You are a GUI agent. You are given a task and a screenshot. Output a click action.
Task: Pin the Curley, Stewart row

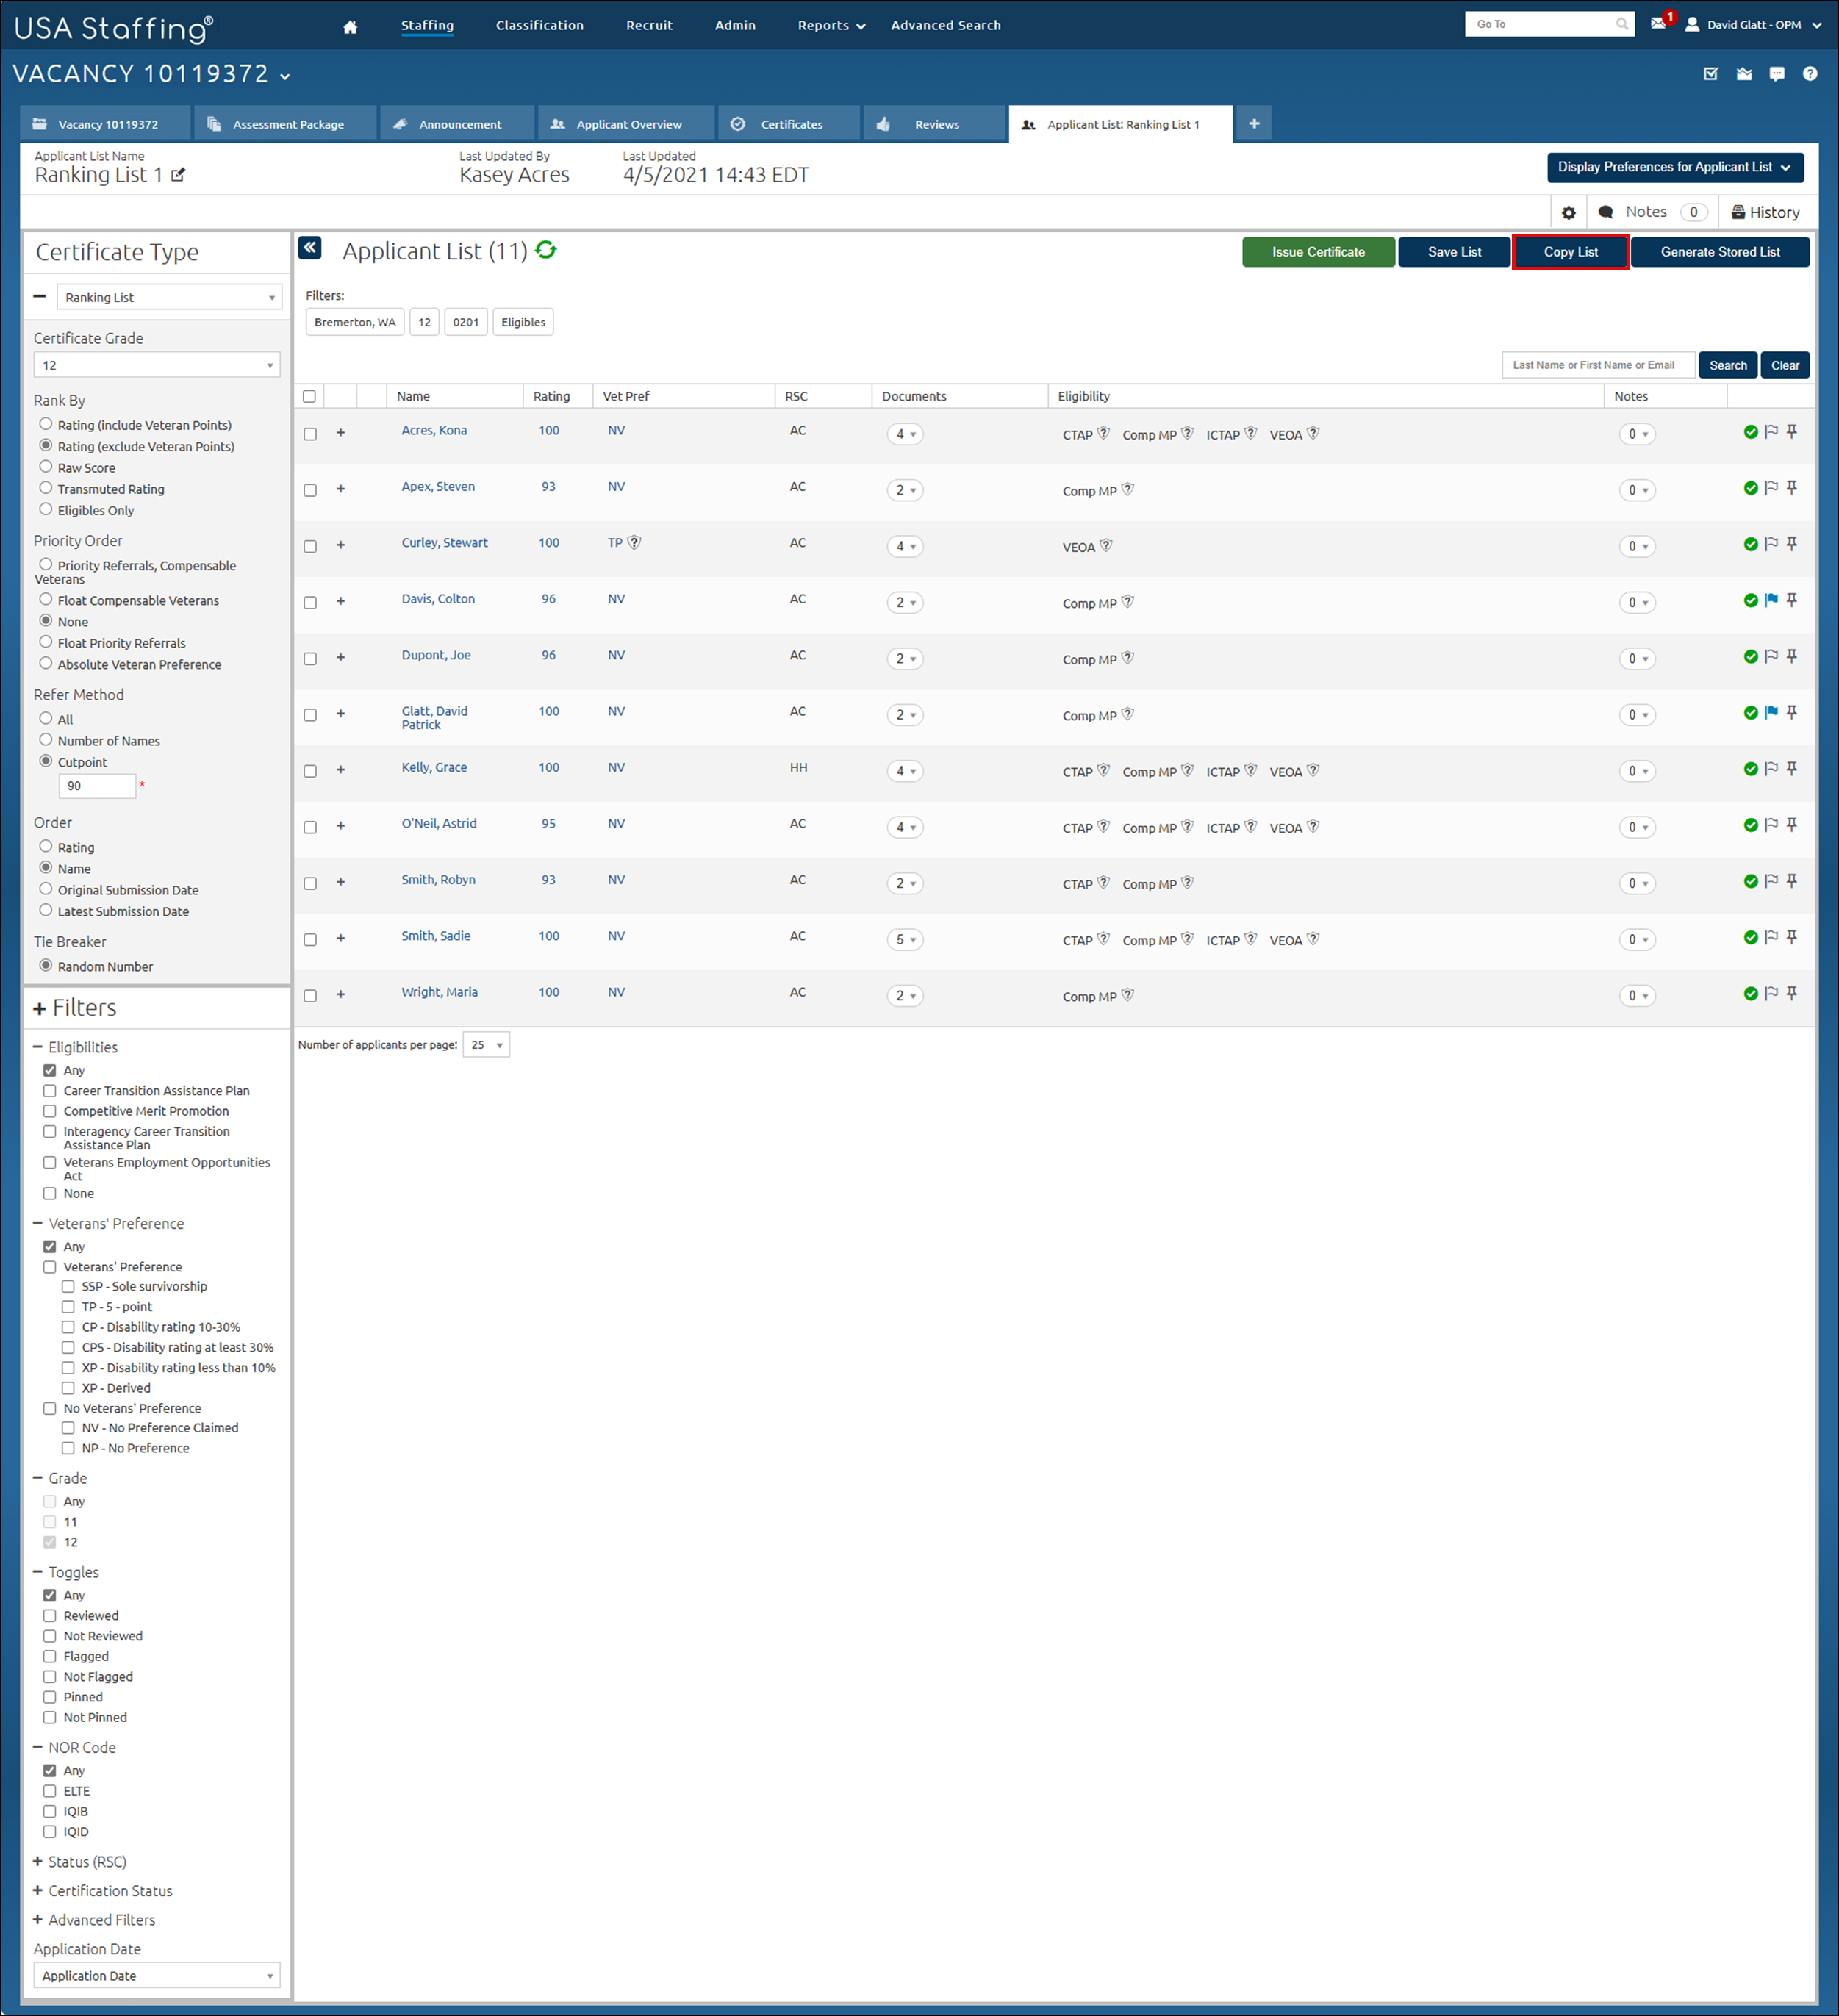[1792, 544]
